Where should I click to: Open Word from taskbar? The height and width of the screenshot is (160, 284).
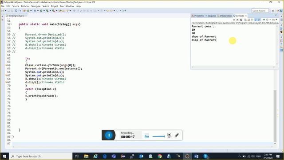(x=196, y=156)
